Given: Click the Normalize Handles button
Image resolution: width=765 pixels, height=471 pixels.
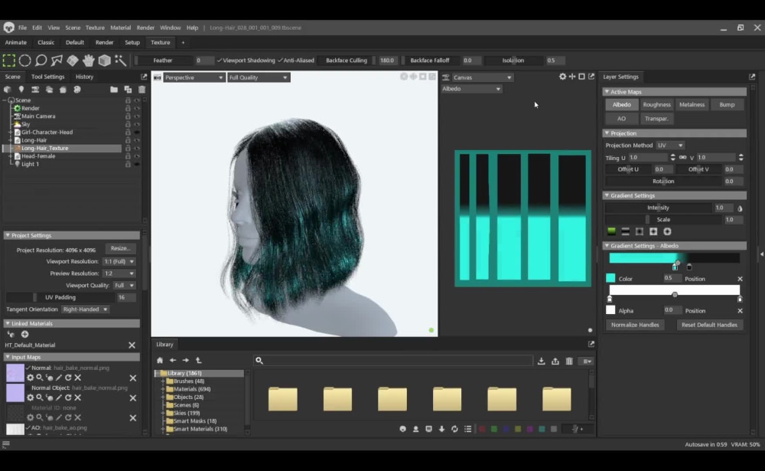Looking at the screenshot, I should click(x=635, y=325).
